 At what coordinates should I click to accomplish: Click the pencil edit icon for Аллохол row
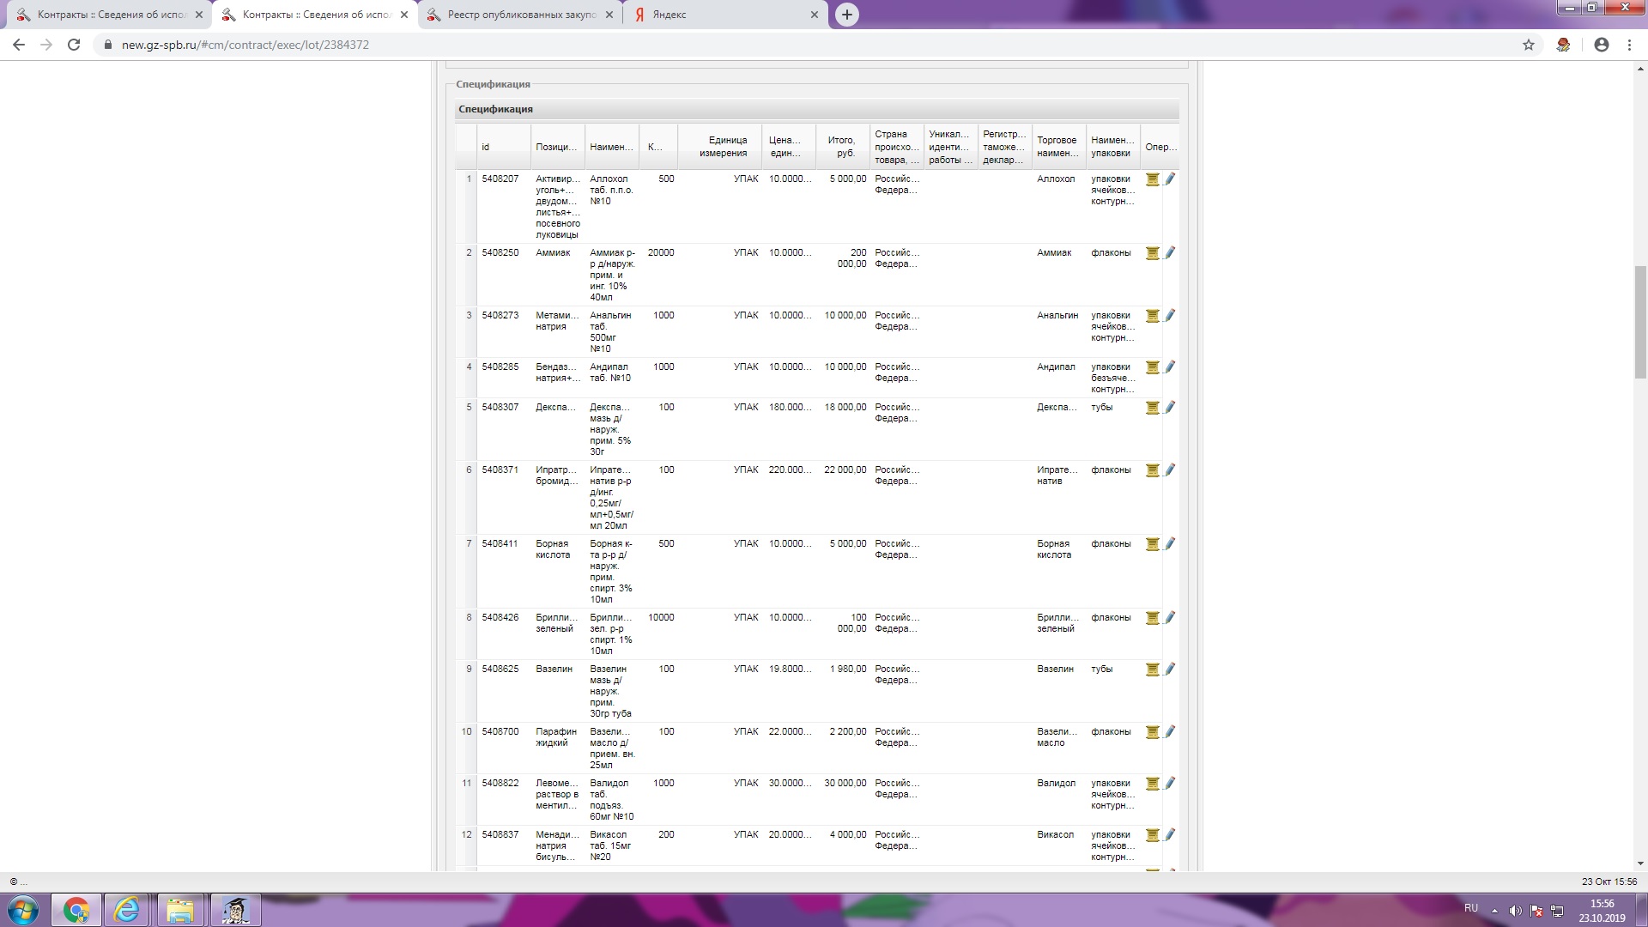(1170, 179)
